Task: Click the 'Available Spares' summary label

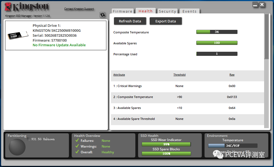Action: pos(125,43)
